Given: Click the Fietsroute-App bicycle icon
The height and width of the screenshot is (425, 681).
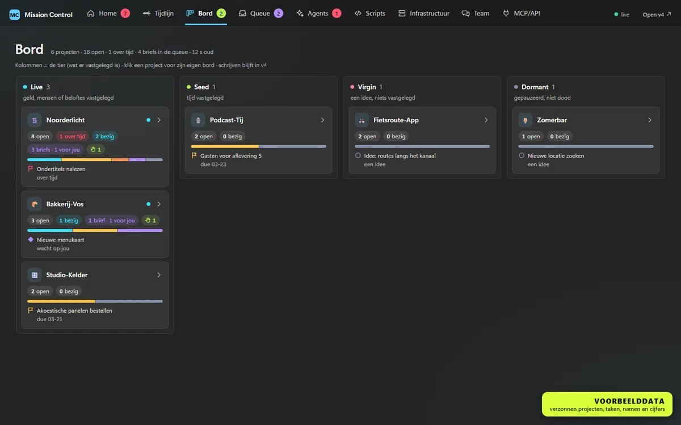Looking at the screenshot, I should click(361, 120).
